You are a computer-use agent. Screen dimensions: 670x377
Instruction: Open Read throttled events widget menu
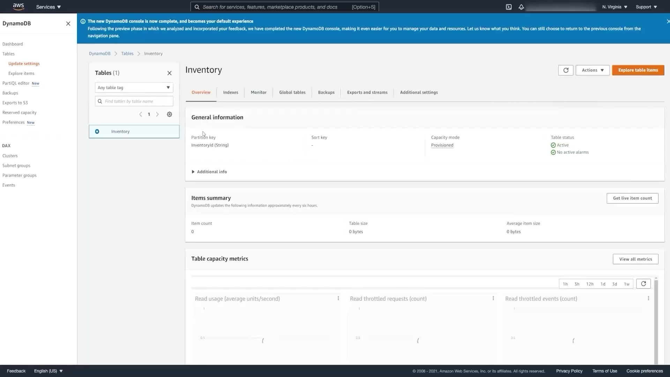pyautogui.click(x=648, y=298)
